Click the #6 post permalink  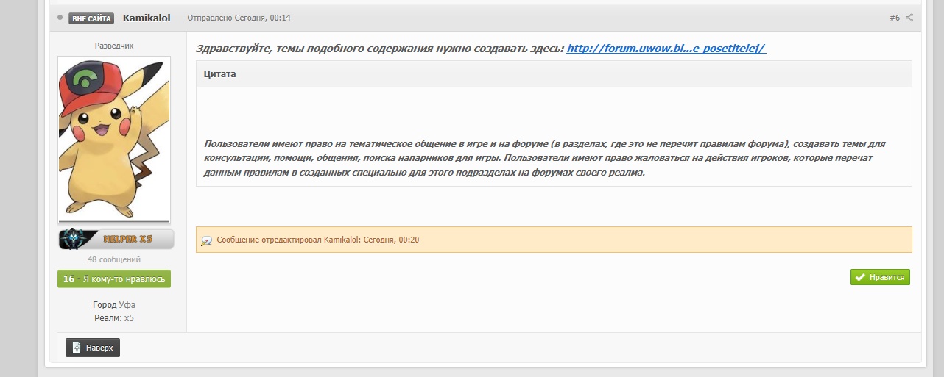[894, 18]
